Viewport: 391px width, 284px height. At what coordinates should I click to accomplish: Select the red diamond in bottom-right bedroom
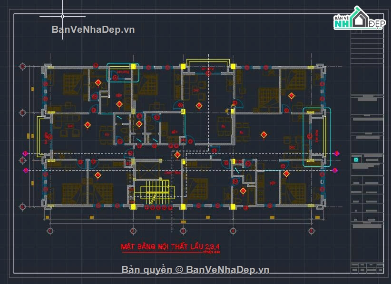pos(286,174)
